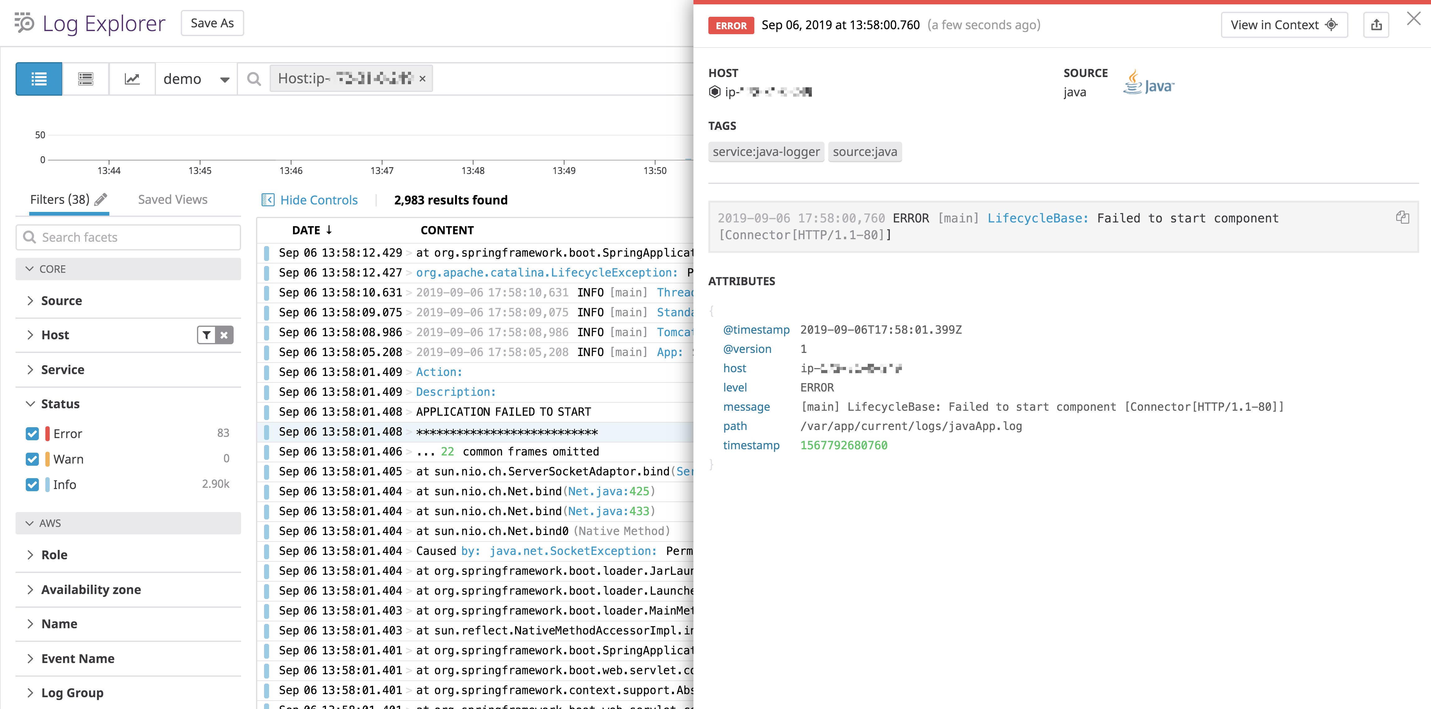Image resolution: width=1431 pixels, height=709 pixels.
Task: Uncheck the Error status filter
Action: click(32, 433)
